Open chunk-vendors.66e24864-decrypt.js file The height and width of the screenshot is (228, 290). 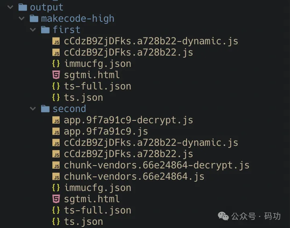pos(157,165)
